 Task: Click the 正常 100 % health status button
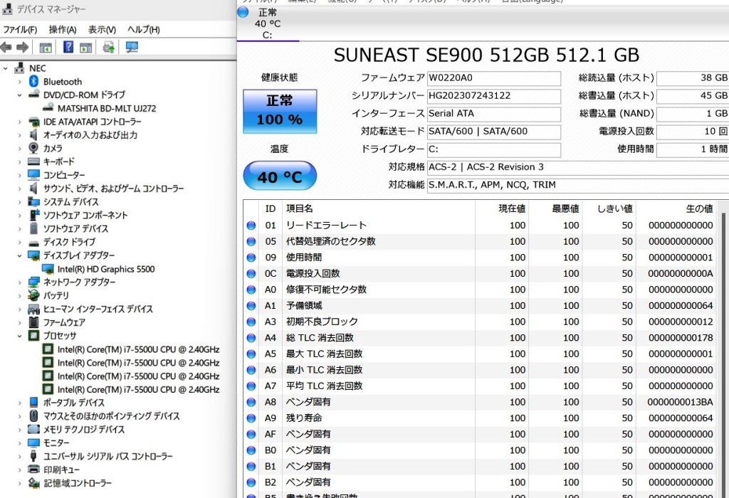(x=280, y=112)
